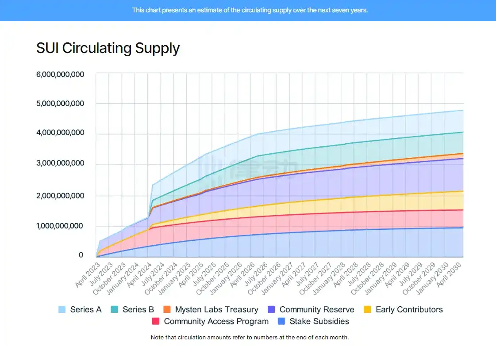Click the SUI Circulating Supply chart title
Image resolution: width=496 pixels, height=346 pixels.
tap(108, 48)
